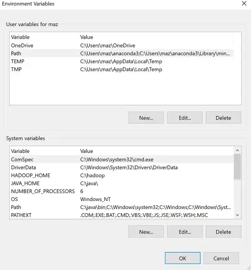The height and width of the screenshot is (270, 251).
Task: Select the HADOOP_HOME system variable
Action: tap(121, 175)
